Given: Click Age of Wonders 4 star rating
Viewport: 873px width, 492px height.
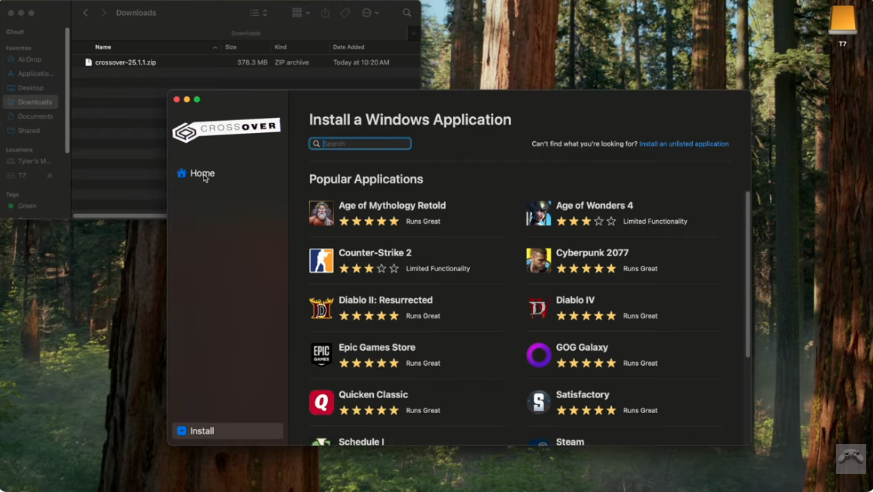Looking at the screenshot, I should click(586, 221).
